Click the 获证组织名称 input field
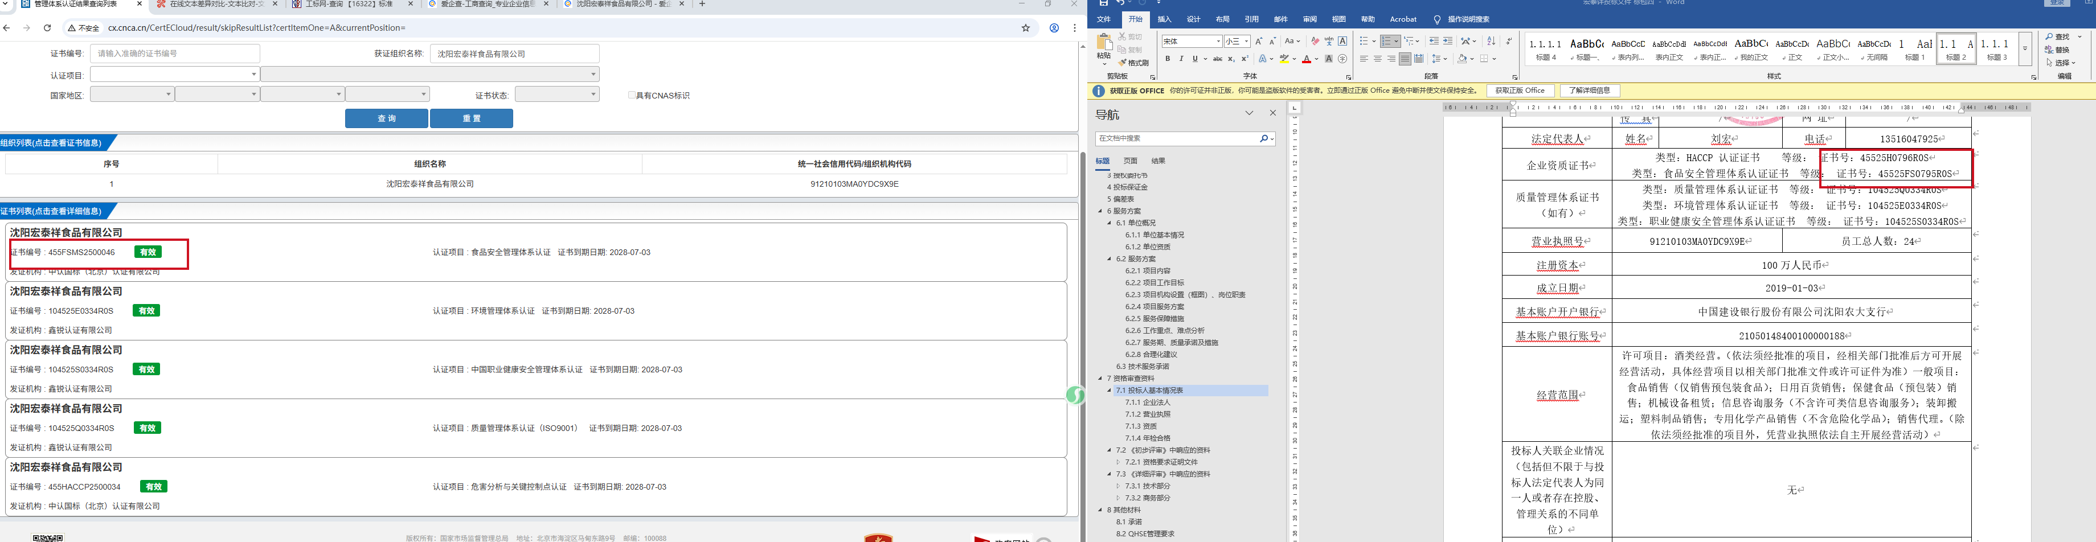This screenshot has width=2096, height=542. point(515,54)
